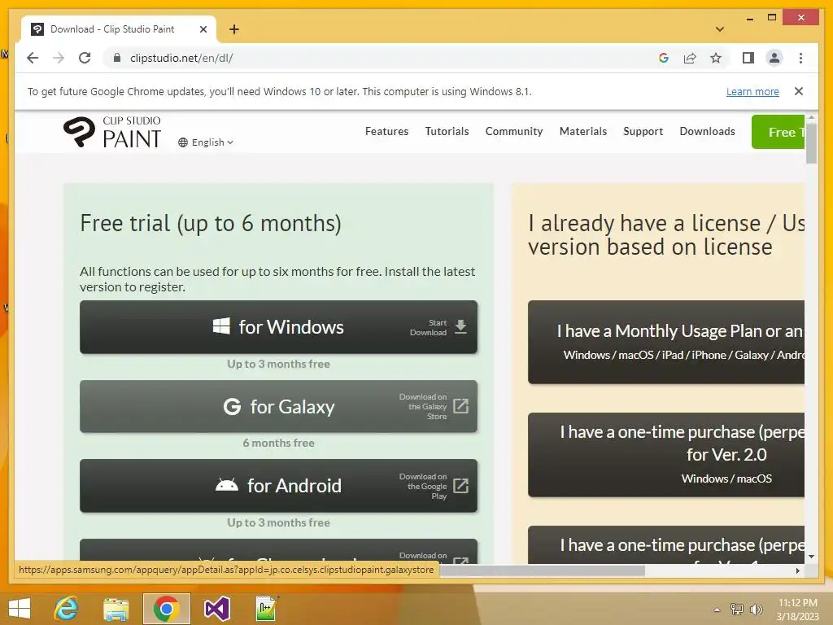Open a new tab with plus button
This screenshot has height=625, width=833.
click(x=234, y=29)
